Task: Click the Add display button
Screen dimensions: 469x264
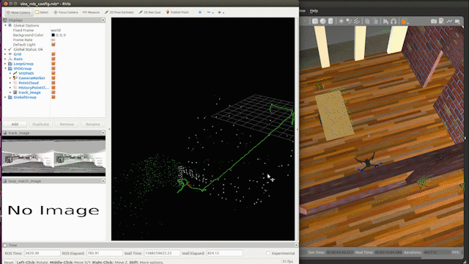Action: tap(15, 124)
